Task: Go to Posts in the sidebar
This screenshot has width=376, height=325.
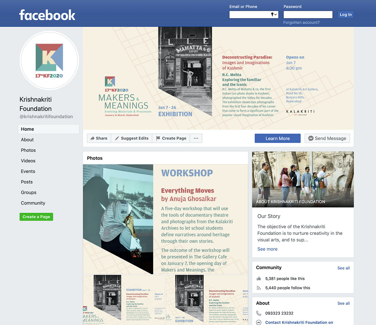Action: click(27, 182)
